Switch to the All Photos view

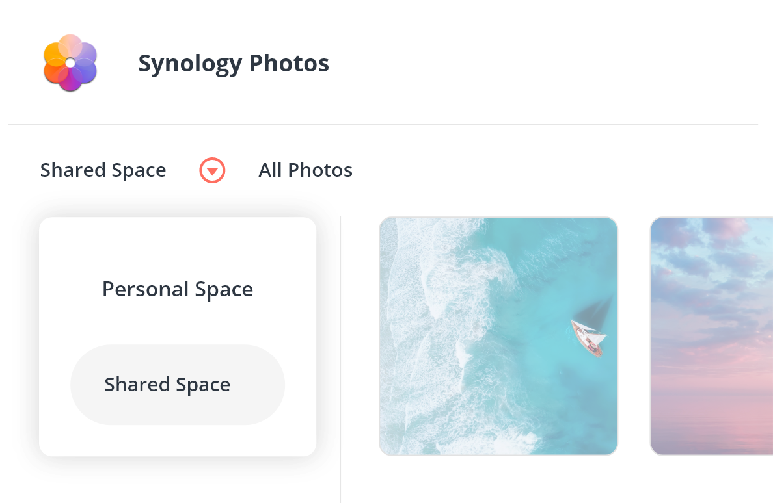(x=306, y=170)
